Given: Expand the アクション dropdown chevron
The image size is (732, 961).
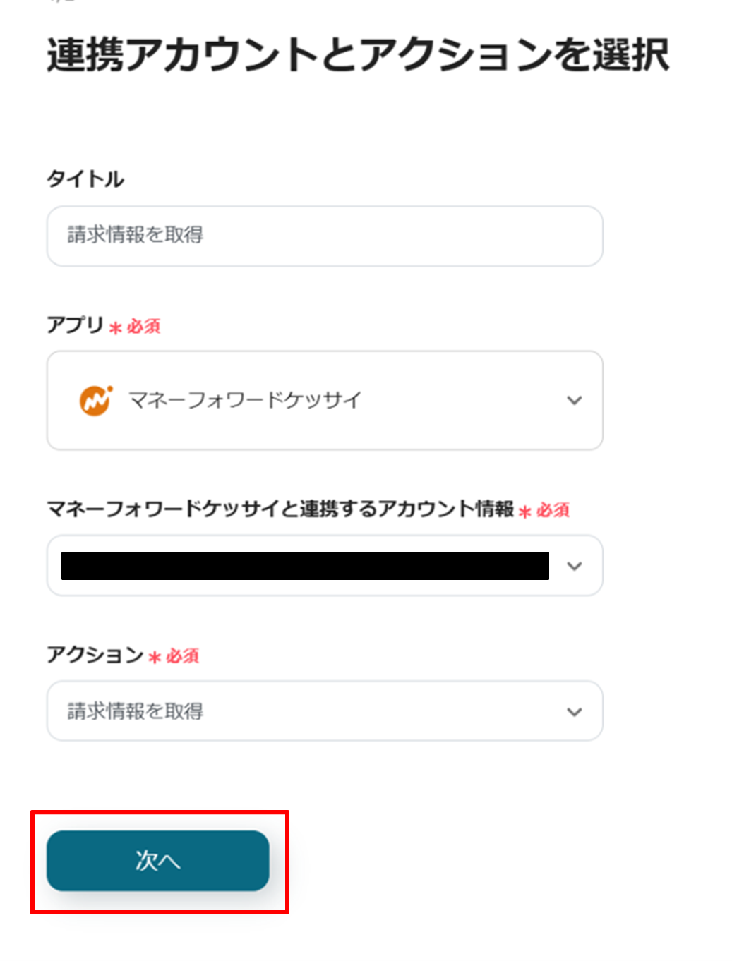Looking at the screenshot, I should pos(574,711).
